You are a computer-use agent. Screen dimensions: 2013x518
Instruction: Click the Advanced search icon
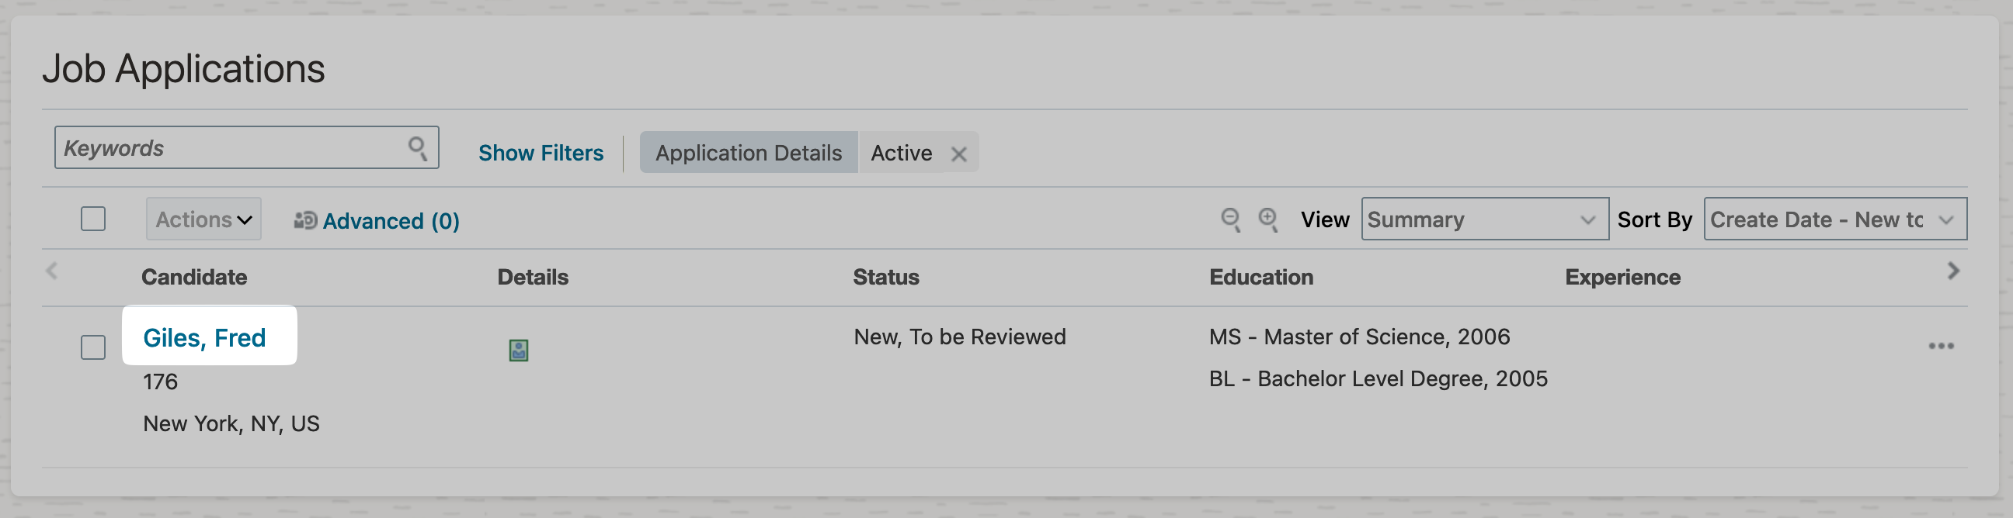point(304,221)
